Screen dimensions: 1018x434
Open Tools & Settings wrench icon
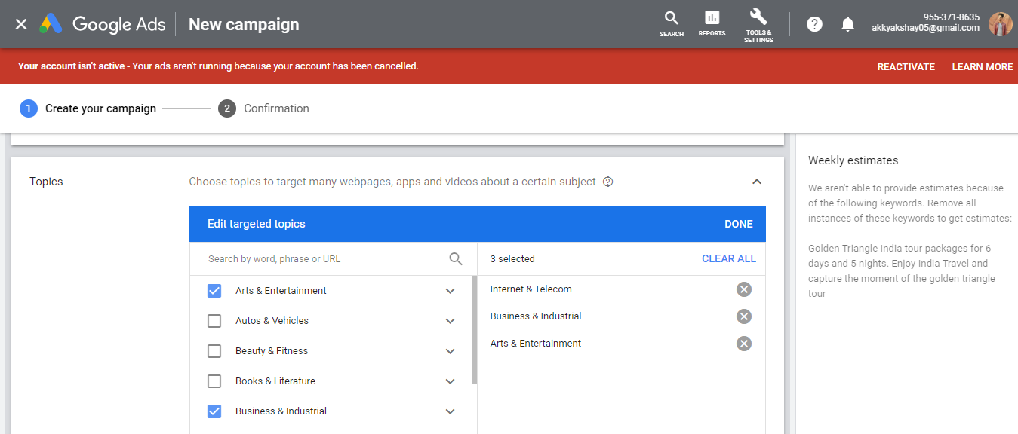(x=758, y=19)
